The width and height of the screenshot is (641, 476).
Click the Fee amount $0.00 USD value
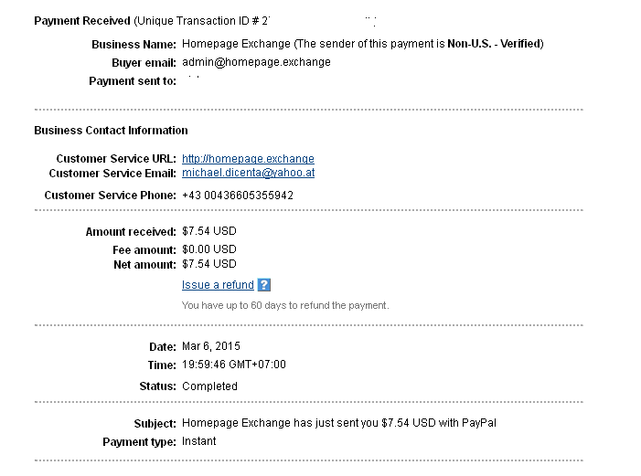[209, 249]
